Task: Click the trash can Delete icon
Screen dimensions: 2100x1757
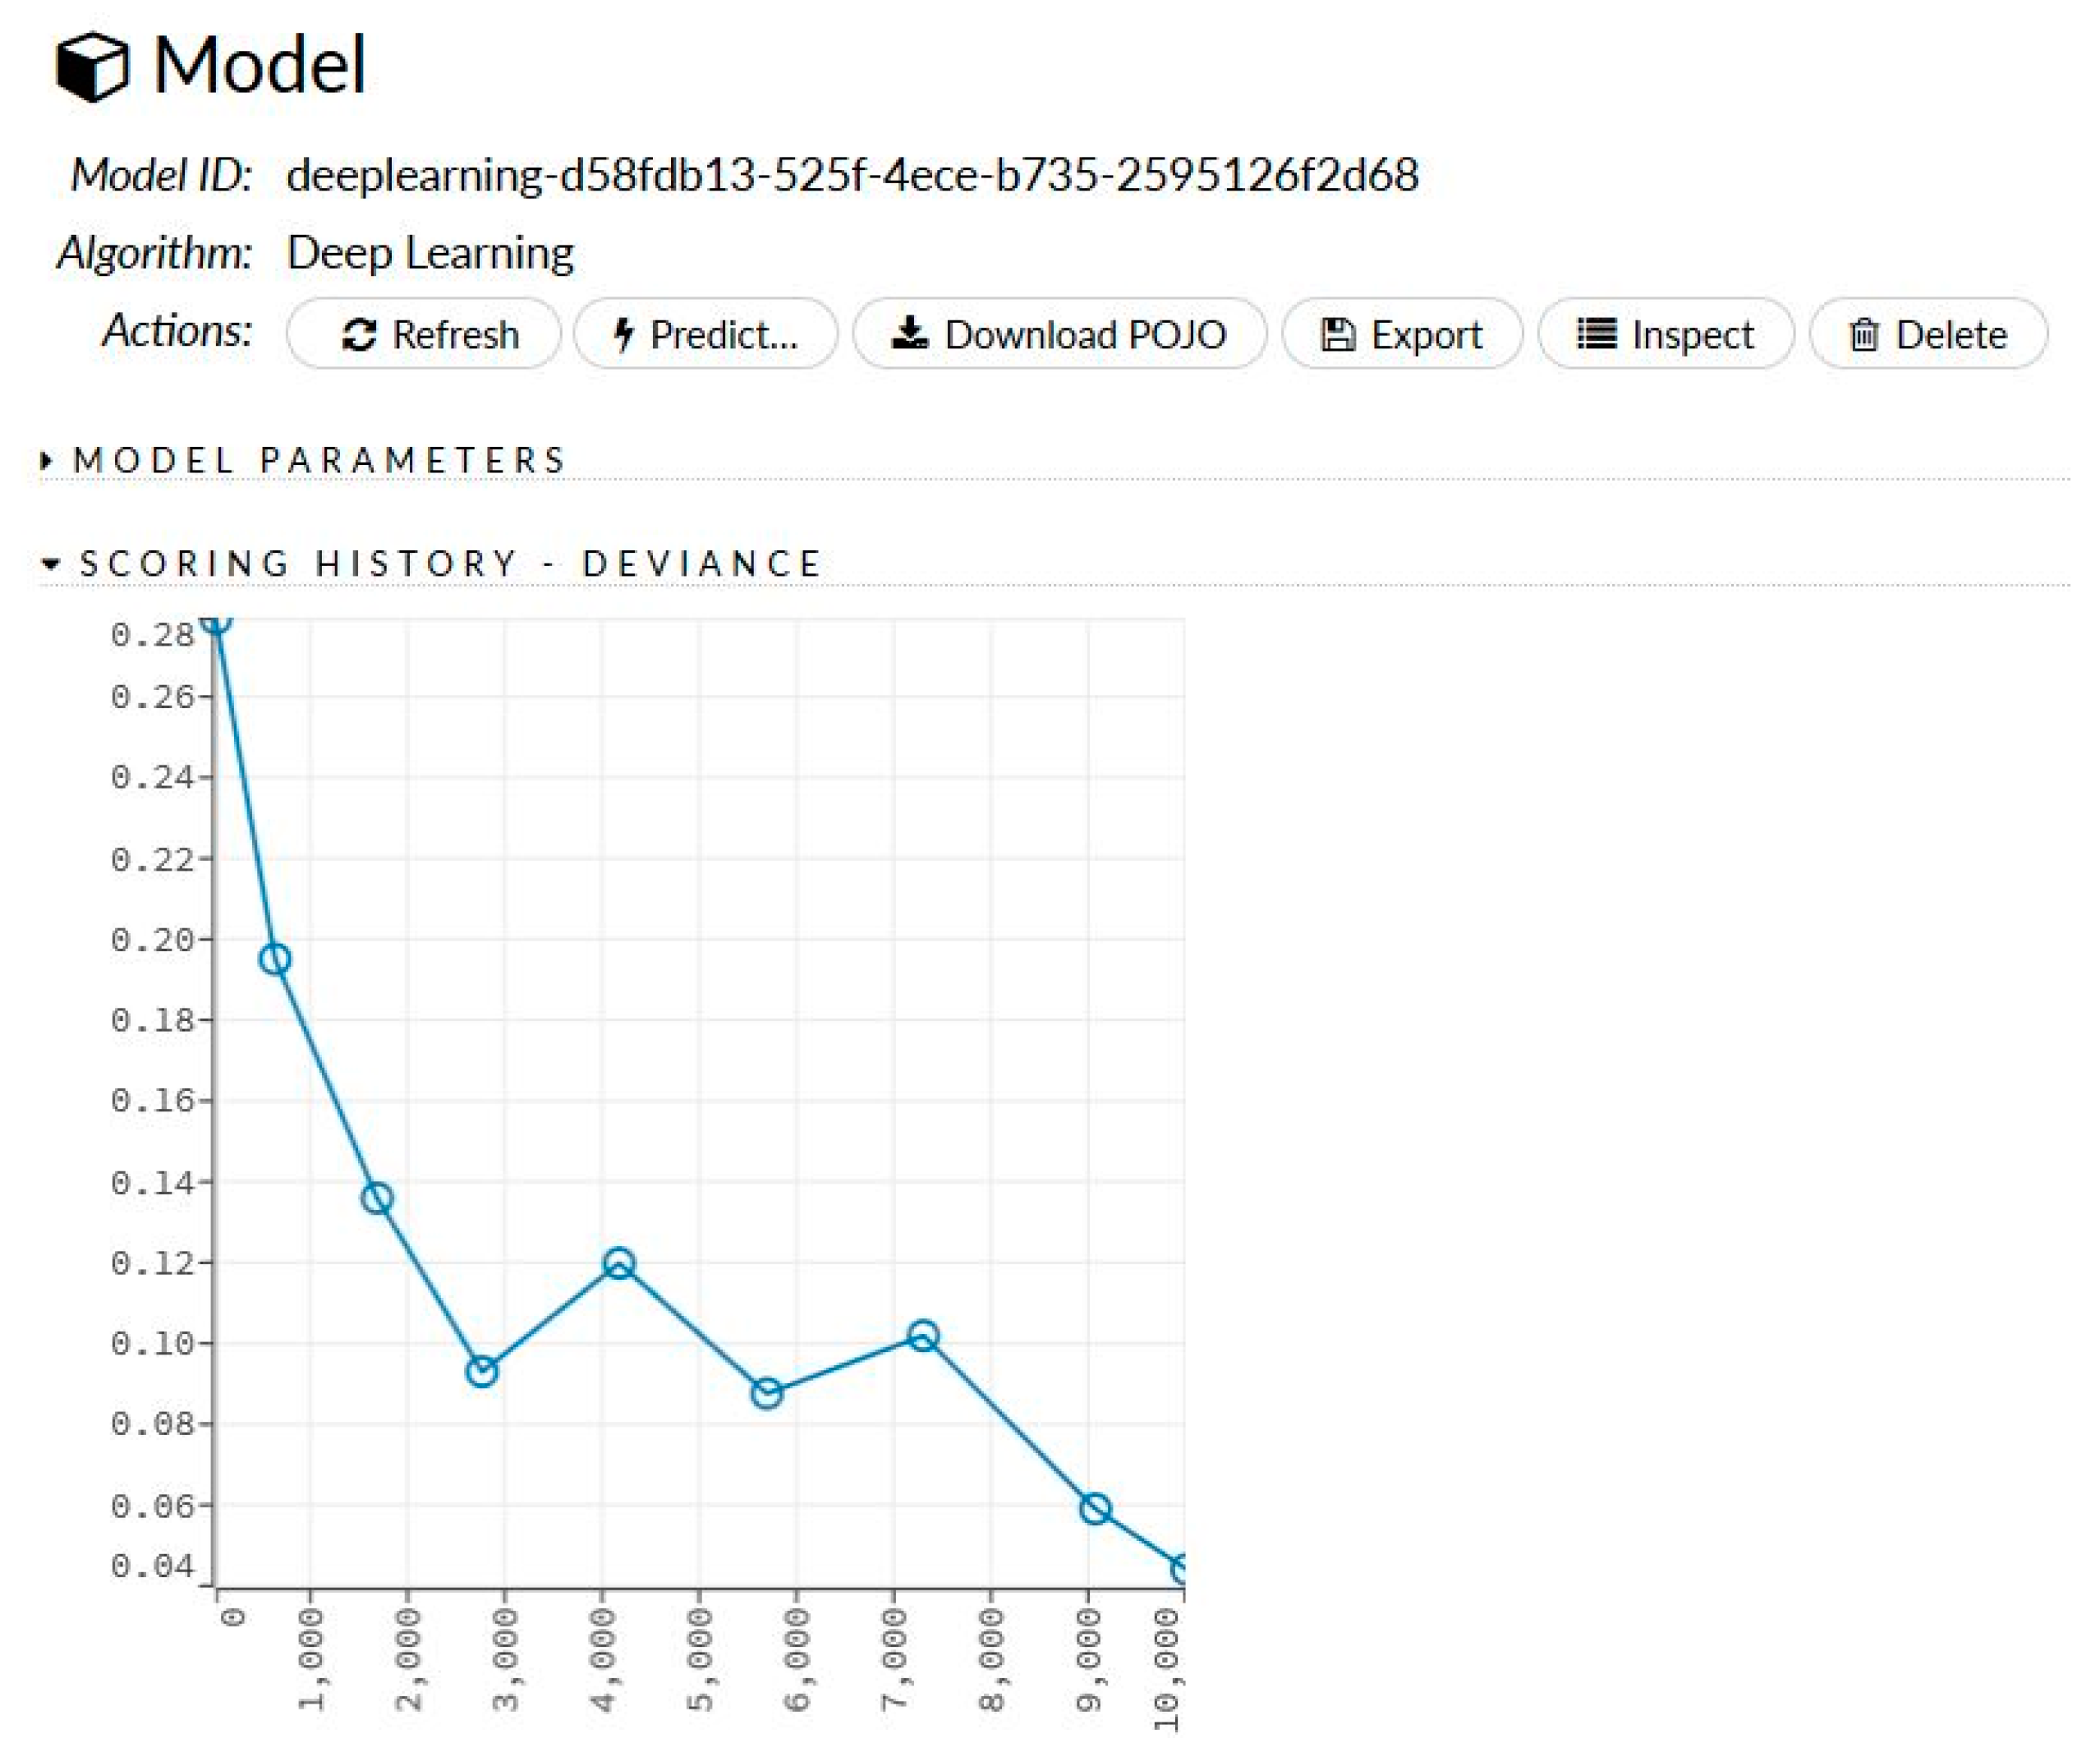Action: (x=1863, y=335)
